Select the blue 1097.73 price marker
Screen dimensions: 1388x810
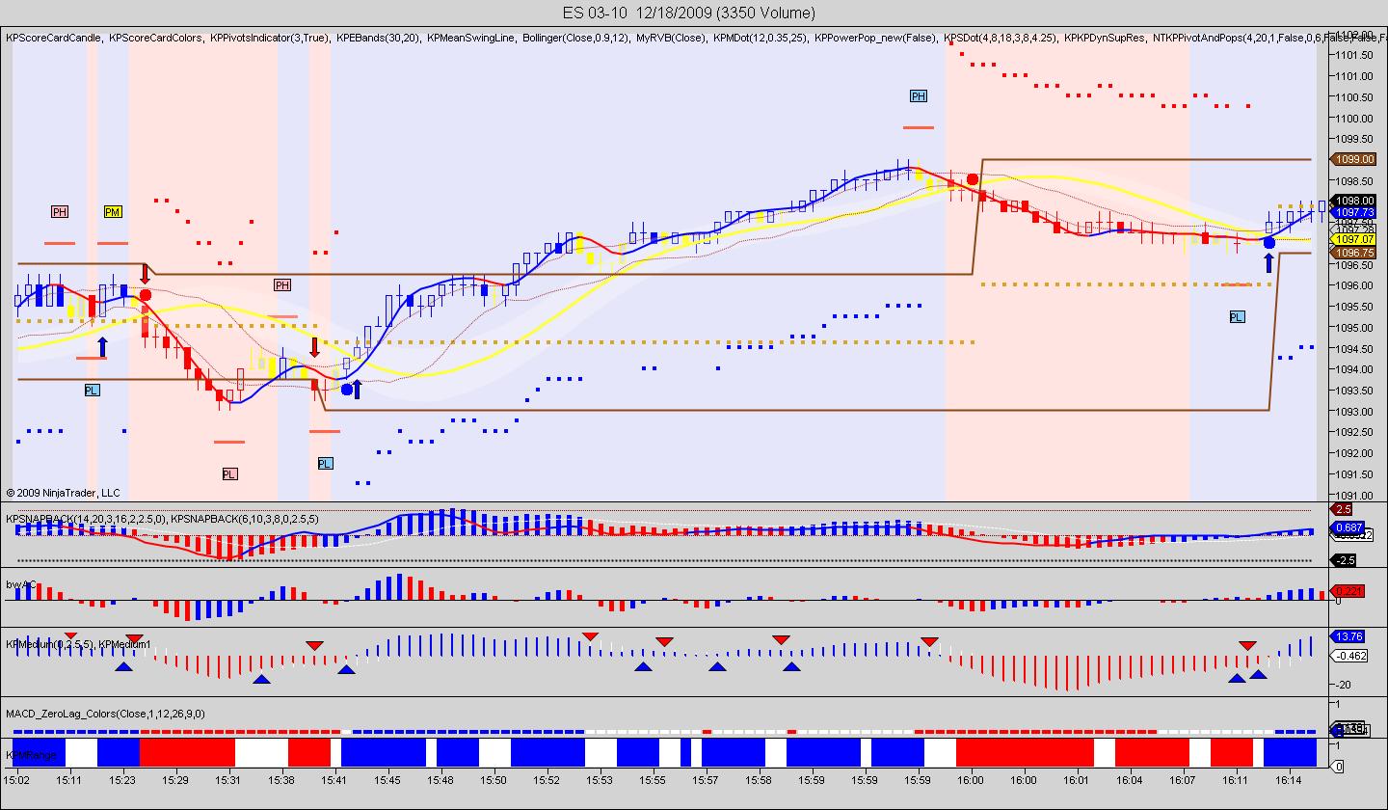pyautogui.click(x=1353, y=212)
